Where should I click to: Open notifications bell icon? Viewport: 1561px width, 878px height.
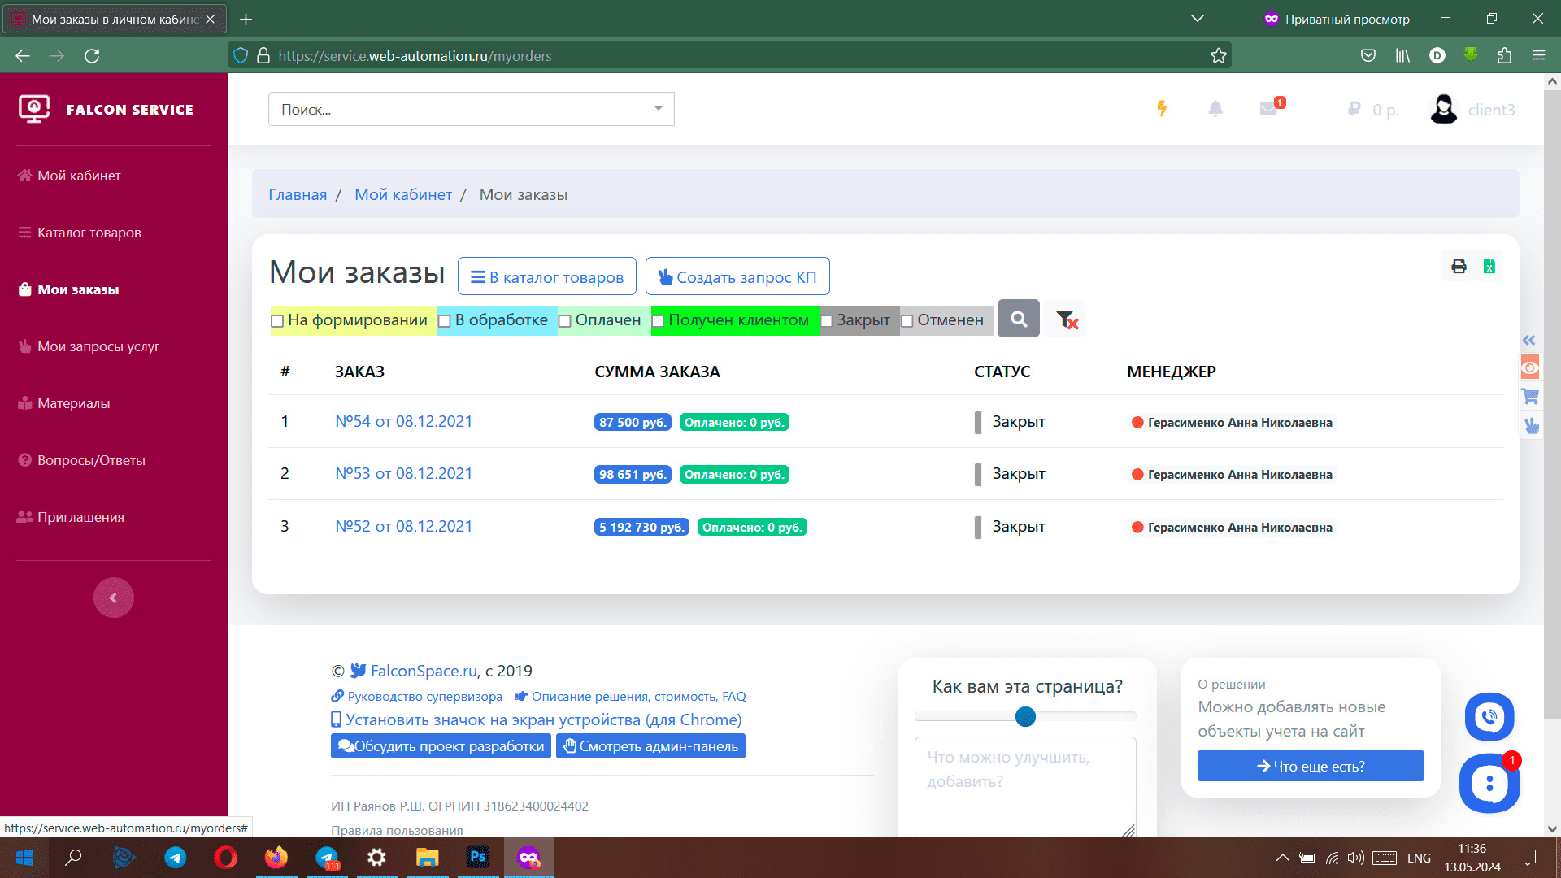pos(1215,109)
